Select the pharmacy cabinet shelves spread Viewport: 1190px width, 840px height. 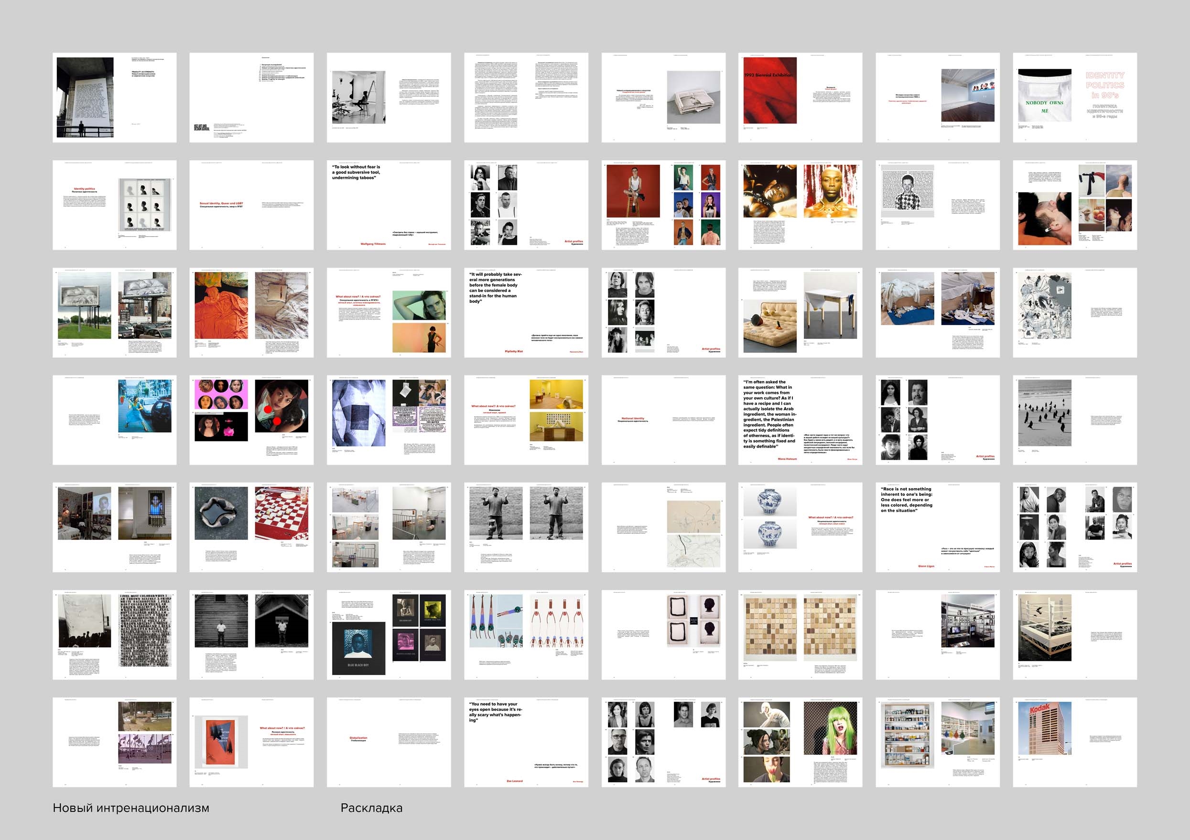pyautogui.click(x=938, y=742)
